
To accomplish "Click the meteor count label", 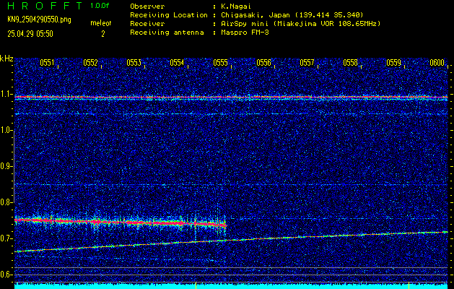I will pyautogui.click(x=101, y=23).
